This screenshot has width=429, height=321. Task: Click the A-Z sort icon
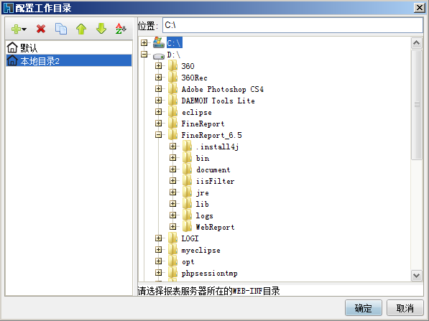[x=121, y=29]
